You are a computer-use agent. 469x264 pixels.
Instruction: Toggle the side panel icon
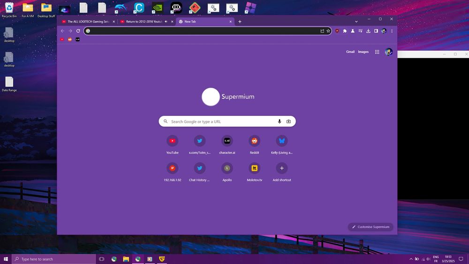(376, 31)
